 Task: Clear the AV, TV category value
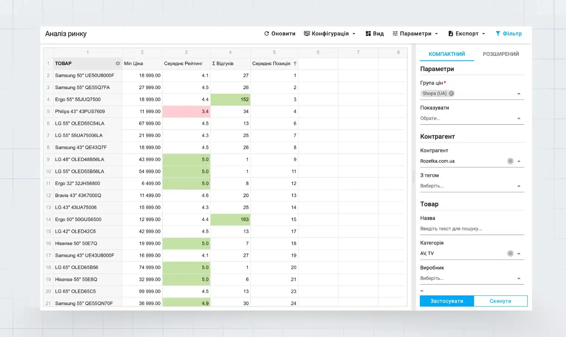coord(510,253)
